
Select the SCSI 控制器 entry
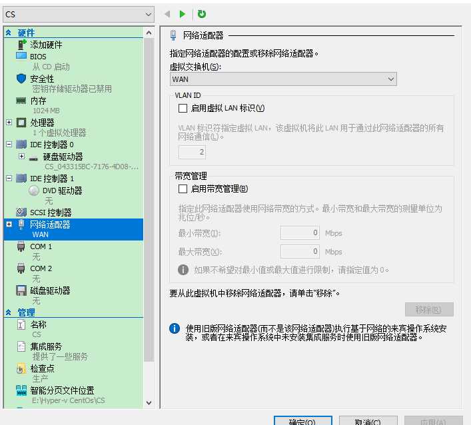point(51,212)
